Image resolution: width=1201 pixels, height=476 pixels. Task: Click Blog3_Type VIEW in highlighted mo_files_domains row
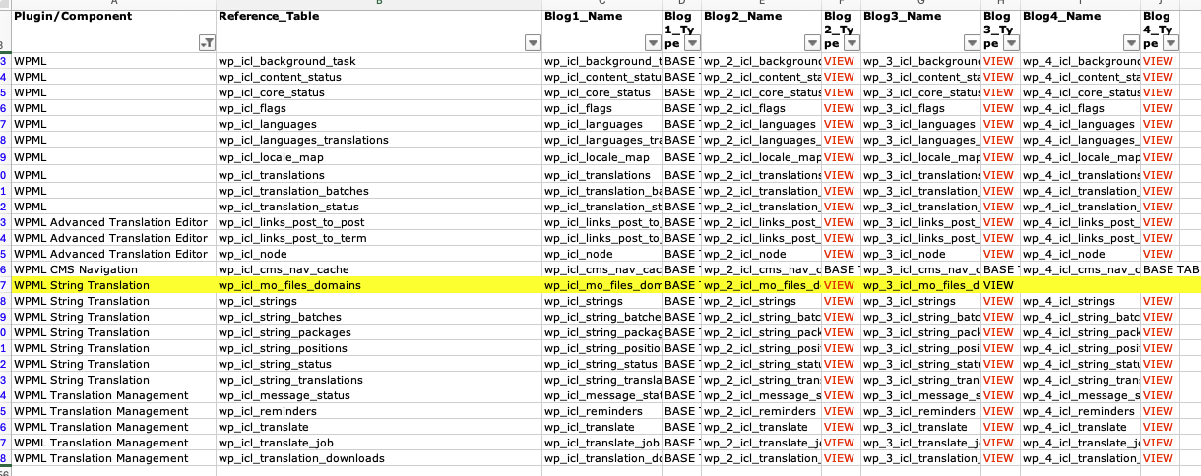(x=998, y=285)
